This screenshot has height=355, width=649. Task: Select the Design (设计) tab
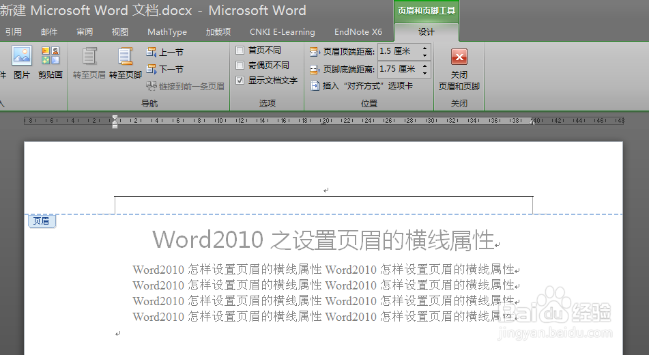pos(426,32)
